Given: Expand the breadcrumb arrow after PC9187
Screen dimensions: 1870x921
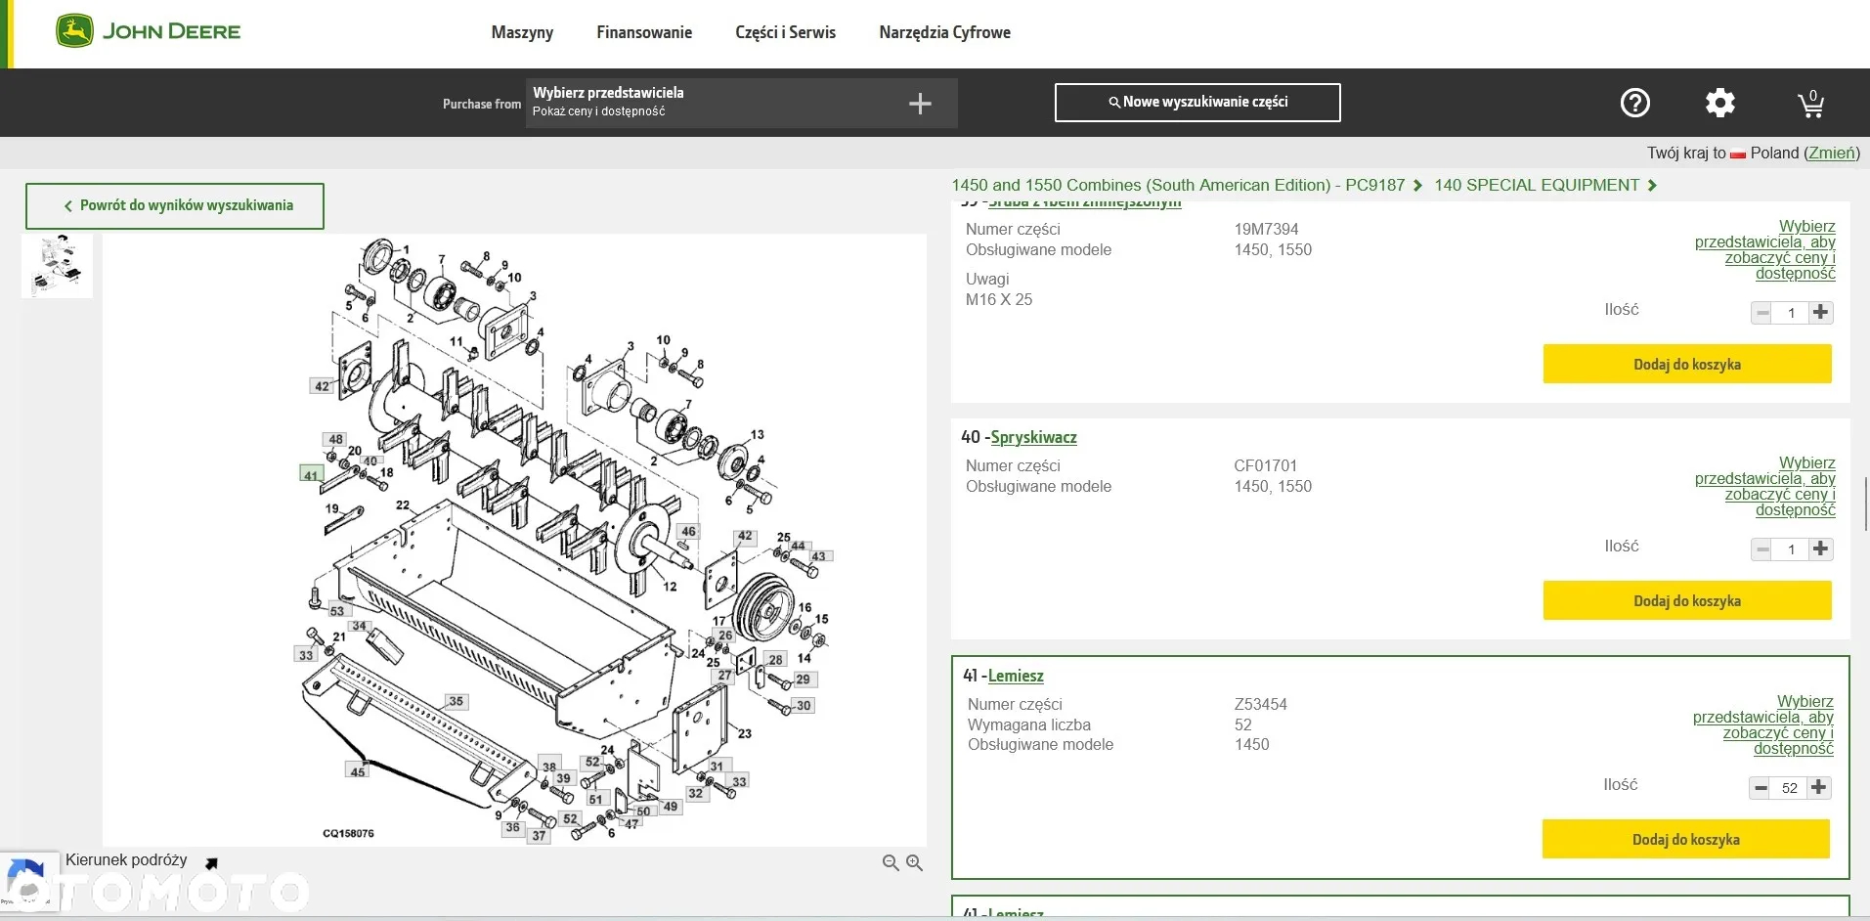Looking at the screenshot, I should [1417, 185].
